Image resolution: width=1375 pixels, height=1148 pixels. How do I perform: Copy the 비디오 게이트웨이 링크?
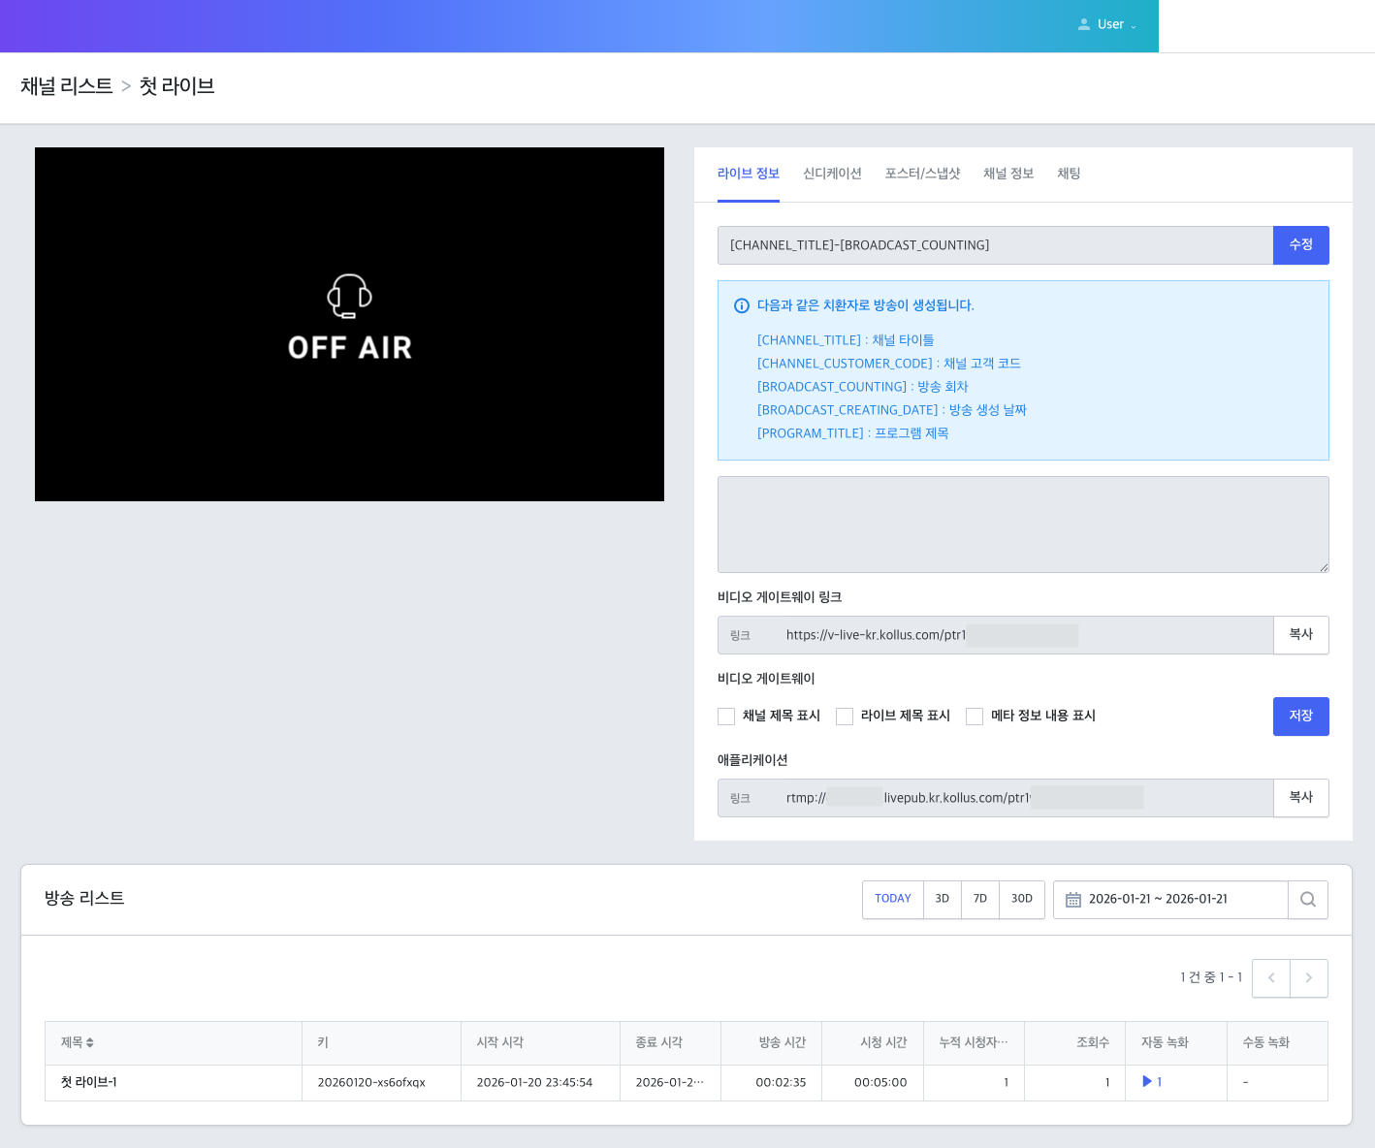1300,635
